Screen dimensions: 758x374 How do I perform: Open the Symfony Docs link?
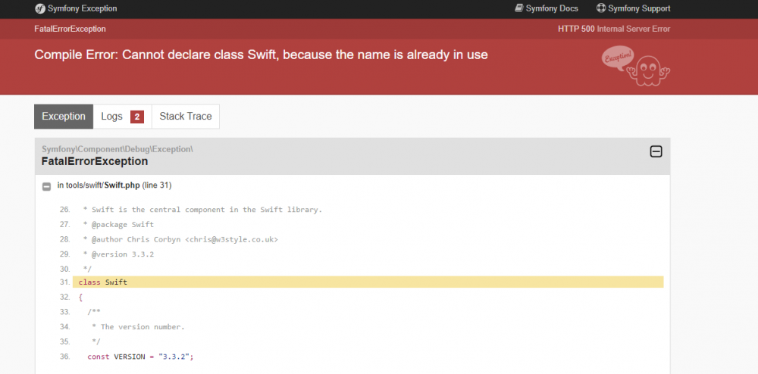(550, 8)
